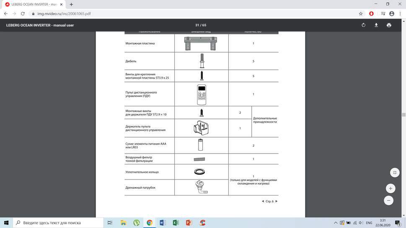Viewport: 406px width, 228px height.
Task: Switch to Chrome on the taskbar
Action: click(x=150, y=223)
